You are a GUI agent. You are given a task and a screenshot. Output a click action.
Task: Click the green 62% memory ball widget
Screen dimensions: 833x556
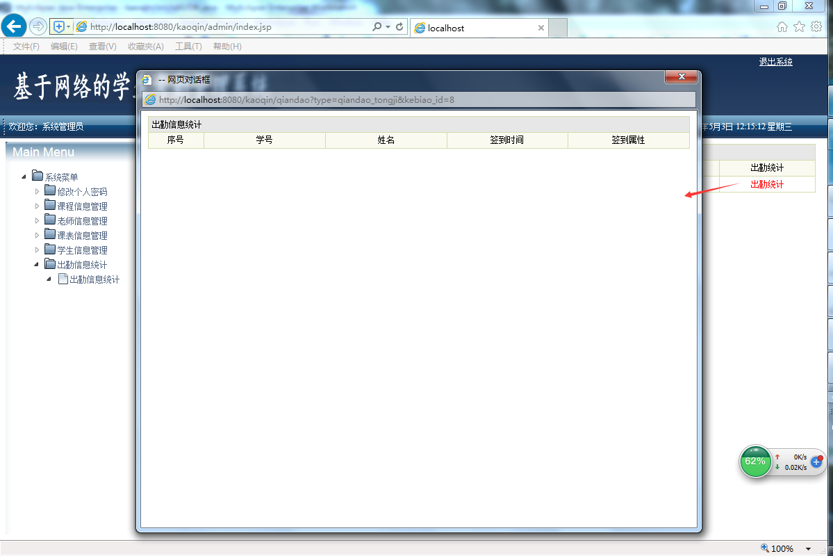click(755, 461)
